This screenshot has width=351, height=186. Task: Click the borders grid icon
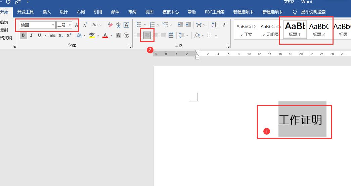[210, 35]
